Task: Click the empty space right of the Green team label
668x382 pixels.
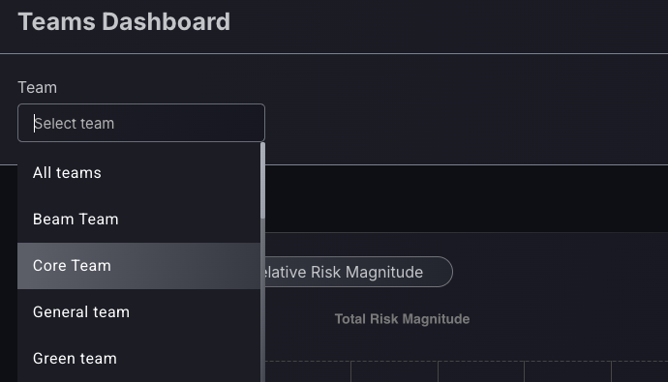Action: (x=188, y=358)
